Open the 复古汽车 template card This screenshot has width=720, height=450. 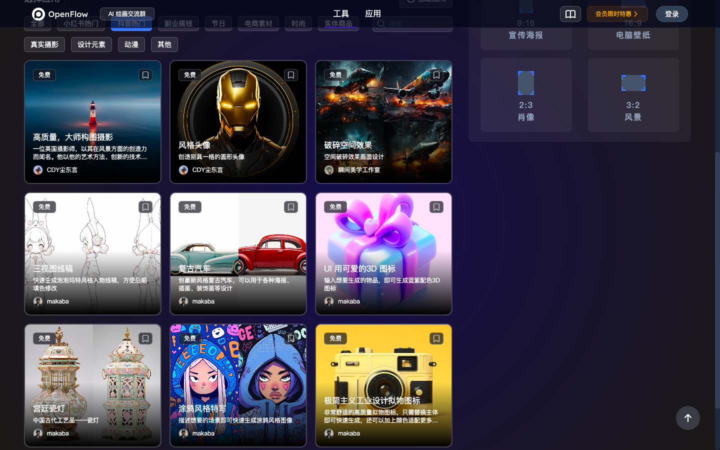click(238, 254)
